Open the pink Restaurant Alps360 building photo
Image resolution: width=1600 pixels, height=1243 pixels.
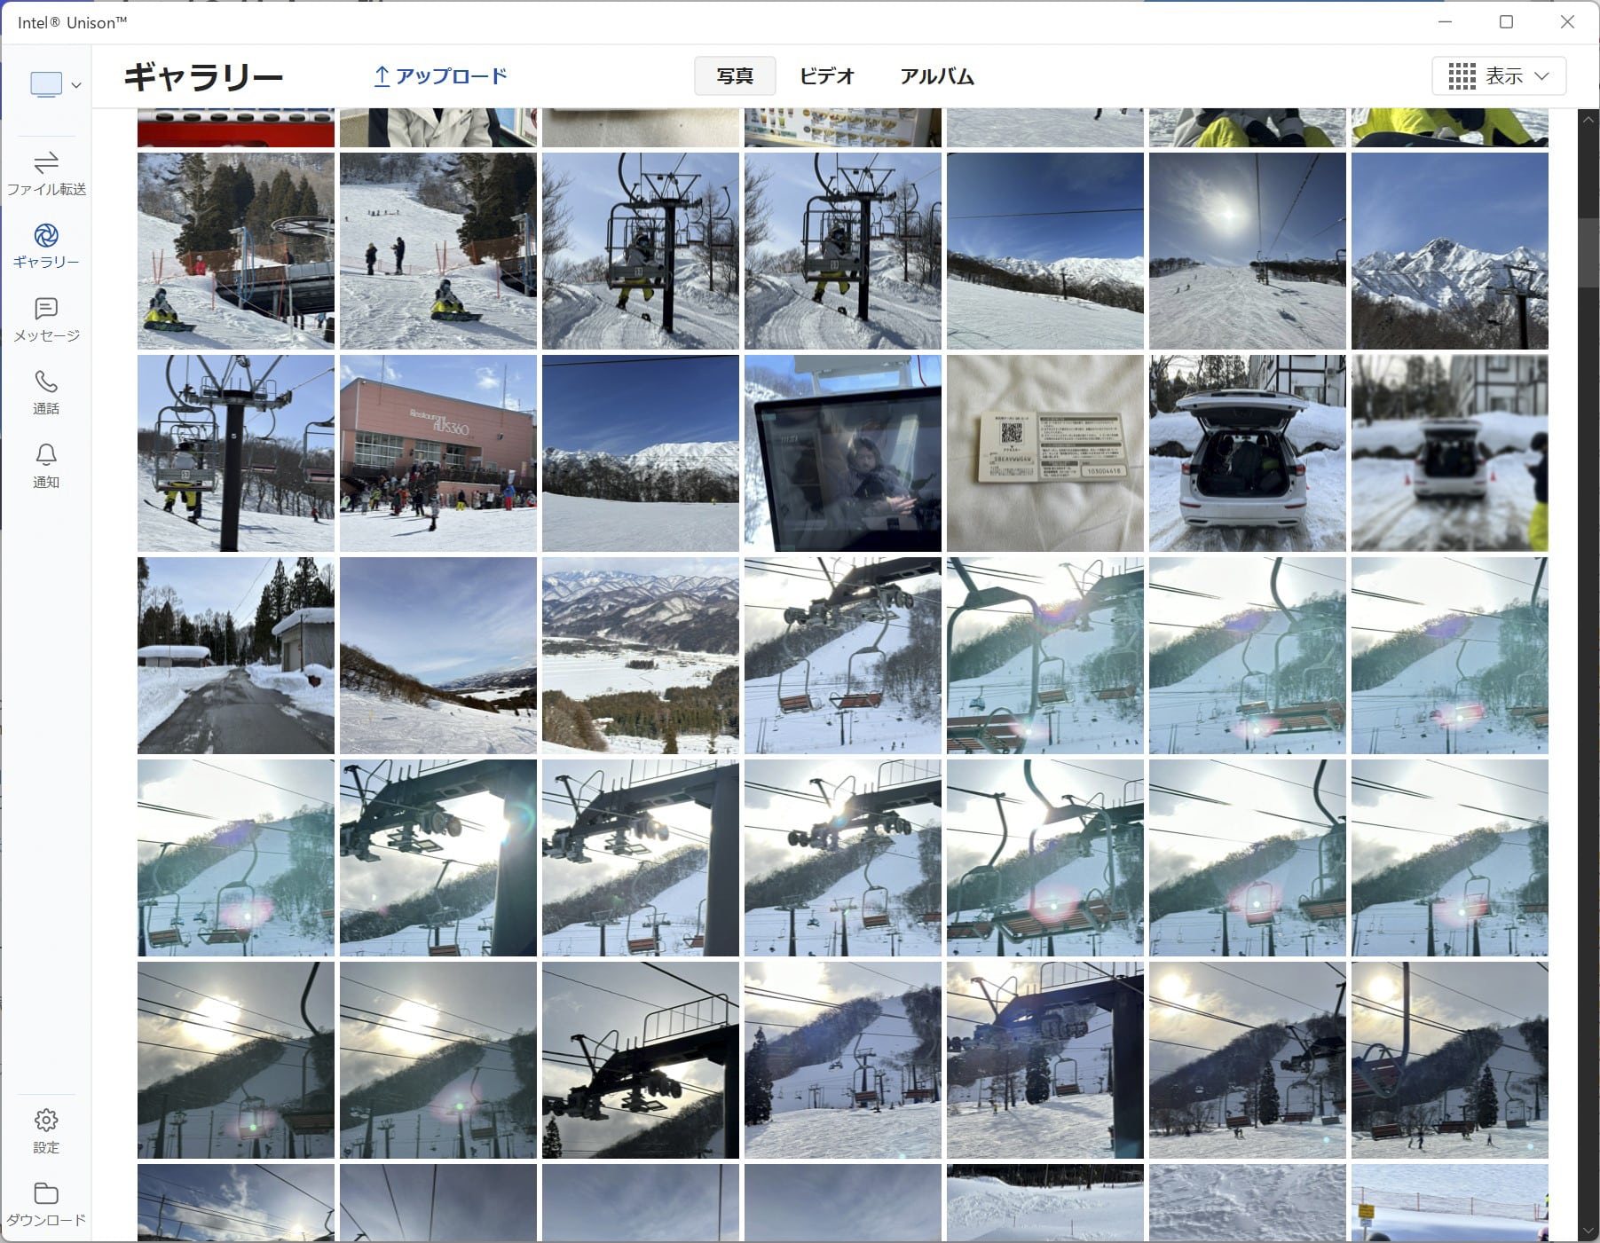(x=438, y=453)
